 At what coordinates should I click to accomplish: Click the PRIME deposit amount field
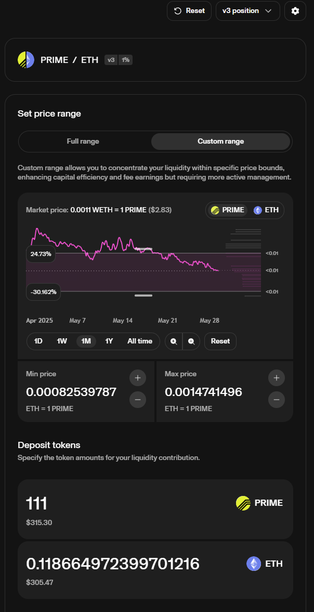click(x=104, y=503)
